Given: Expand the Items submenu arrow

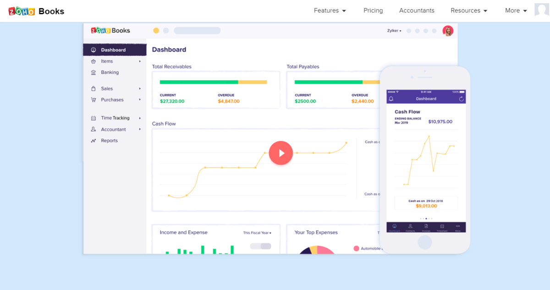Looking at the screenshot, I should [x=140, y=61].
